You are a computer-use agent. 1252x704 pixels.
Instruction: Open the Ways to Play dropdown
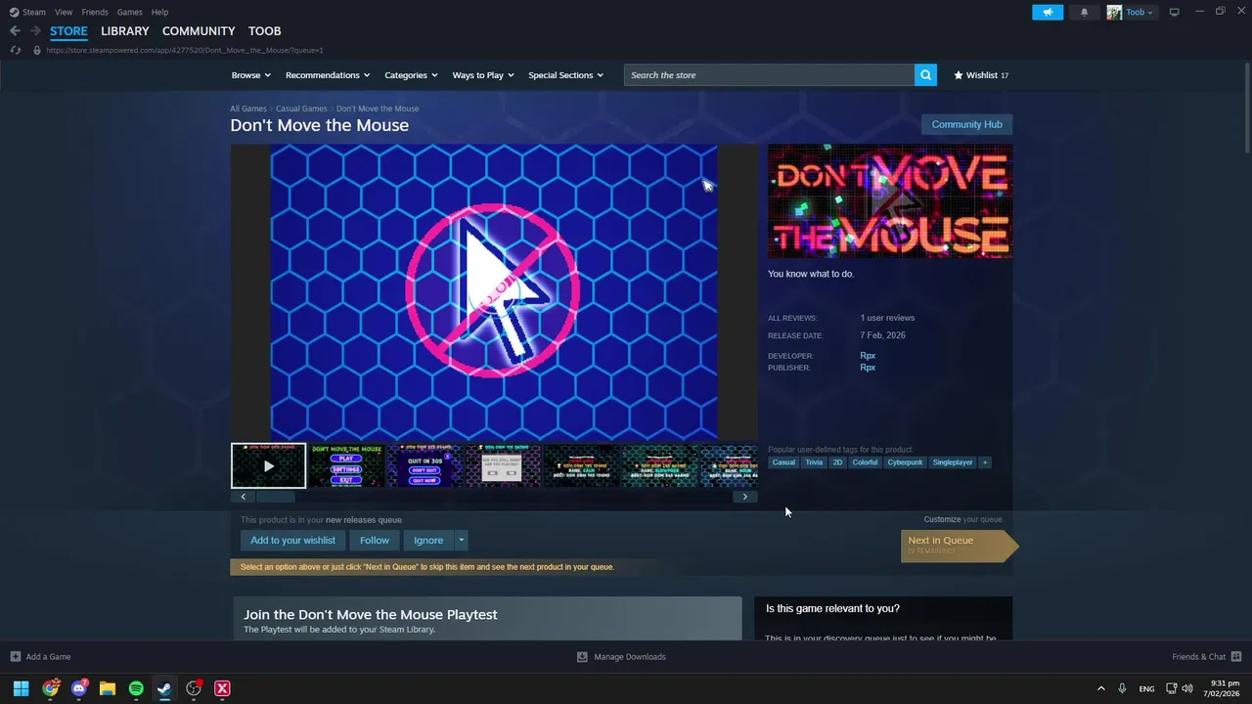[483, 75]
